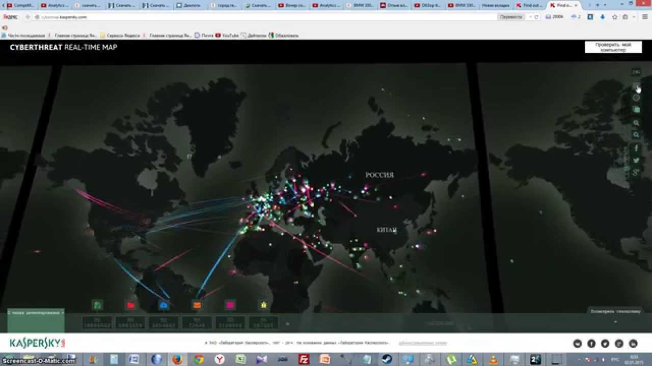Click first black social icon in footer

click(577, 344)
